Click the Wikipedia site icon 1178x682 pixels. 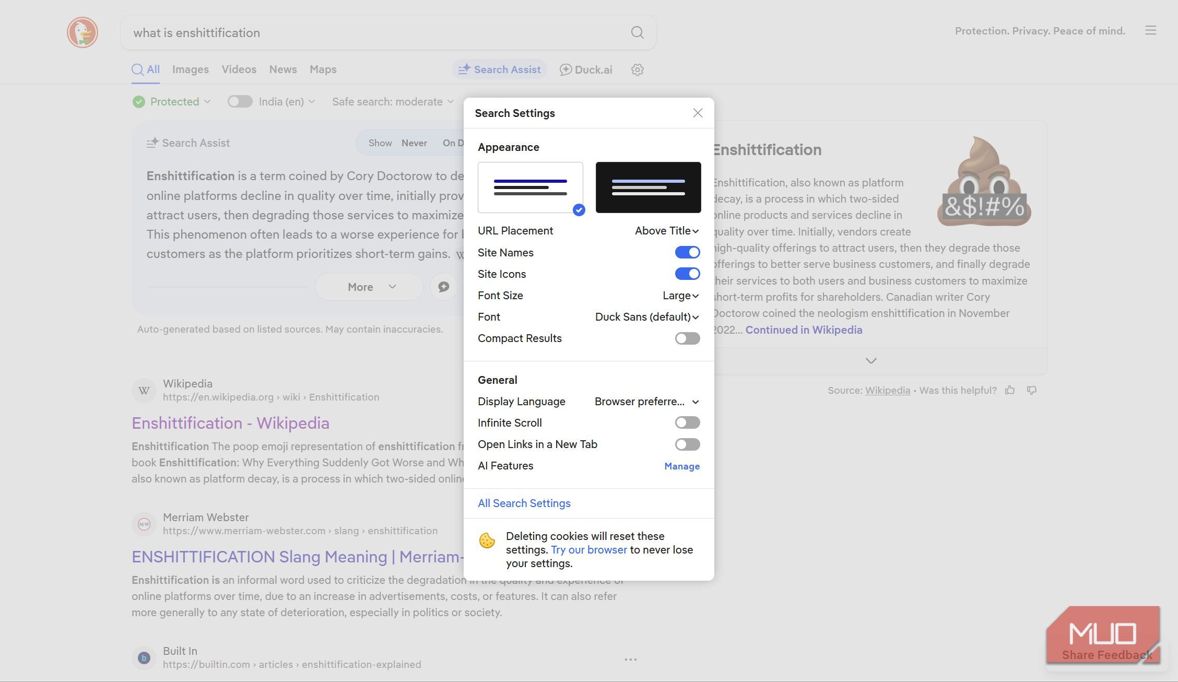144,391
